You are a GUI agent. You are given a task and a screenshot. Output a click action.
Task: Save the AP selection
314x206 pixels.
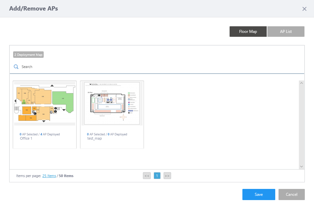258,195
